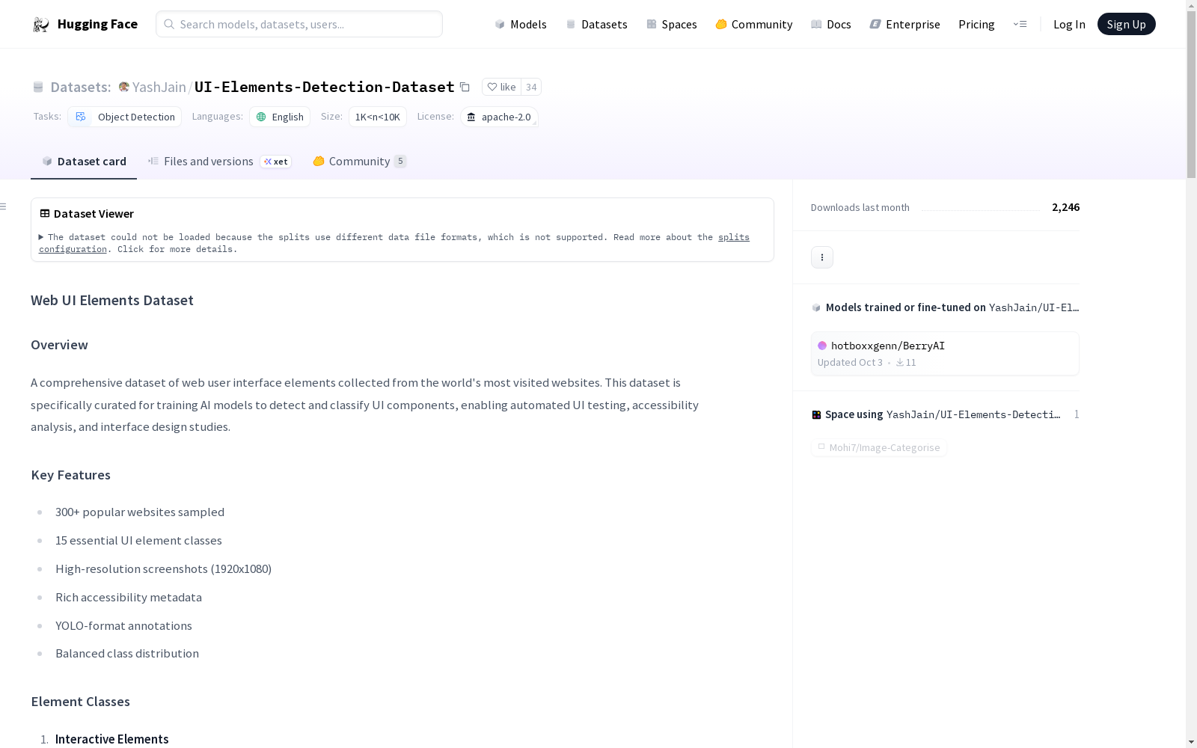
Task: Click the Web UI Elements Dataset heading
Action: (112, 300)
